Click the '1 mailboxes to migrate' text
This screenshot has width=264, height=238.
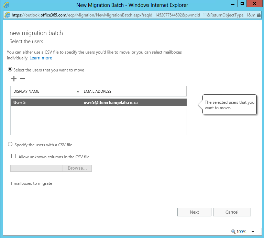[x=31, y=183]
